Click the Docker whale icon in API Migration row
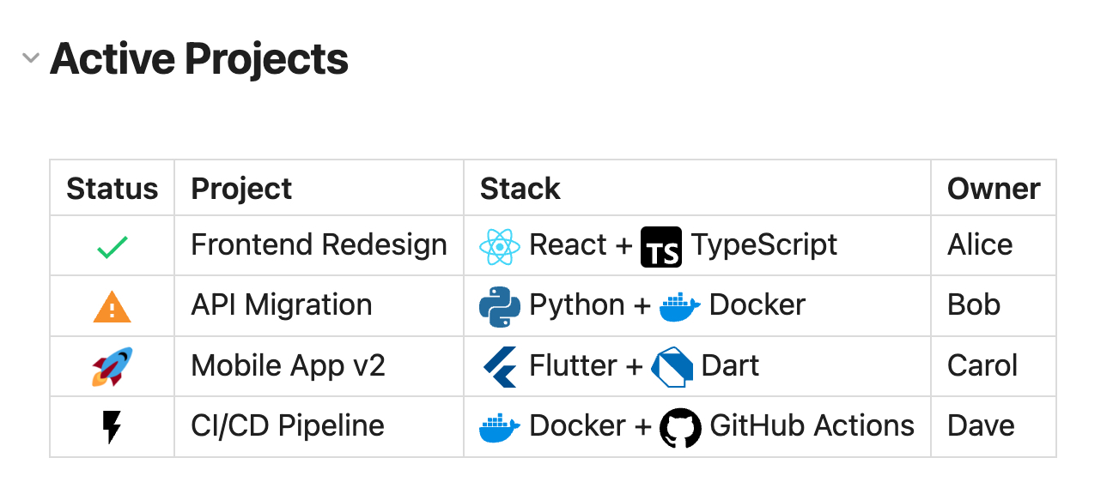 pyautogui.click(x=680, y=307)
